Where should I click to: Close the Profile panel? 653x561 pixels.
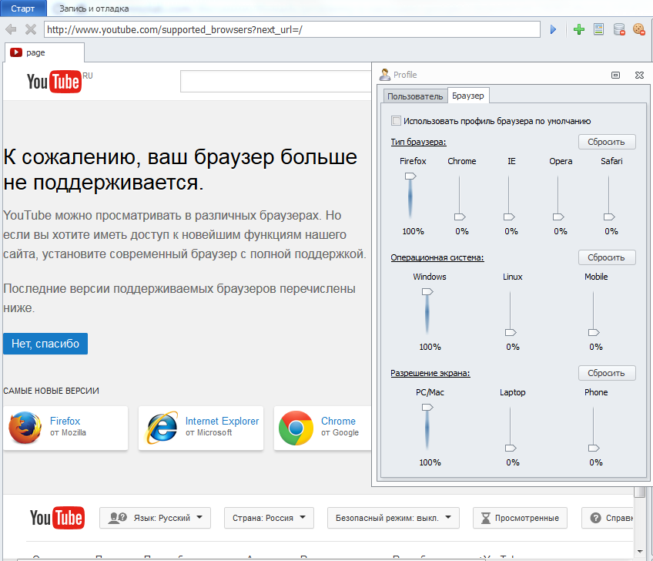pyautogui.click(x=639, y=75)
